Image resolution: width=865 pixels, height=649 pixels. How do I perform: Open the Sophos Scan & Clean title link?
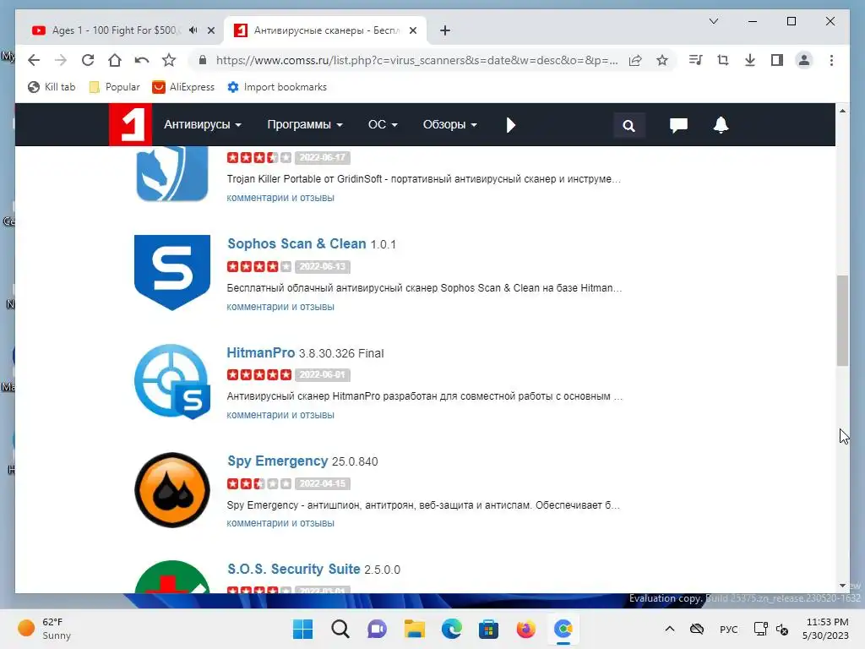tap(296, 243)
